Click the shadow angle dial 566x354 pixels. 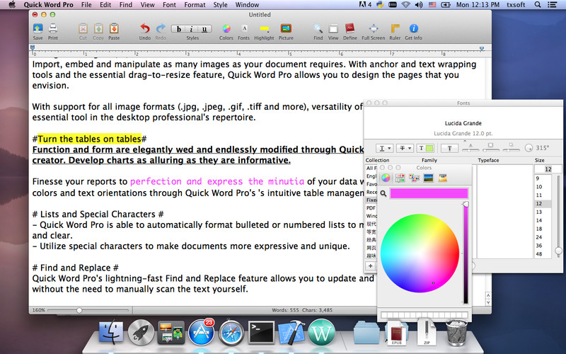pos(529,148)
